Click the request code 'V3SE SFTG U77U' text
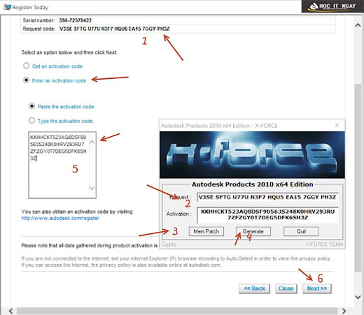 (x=80, y=29)
